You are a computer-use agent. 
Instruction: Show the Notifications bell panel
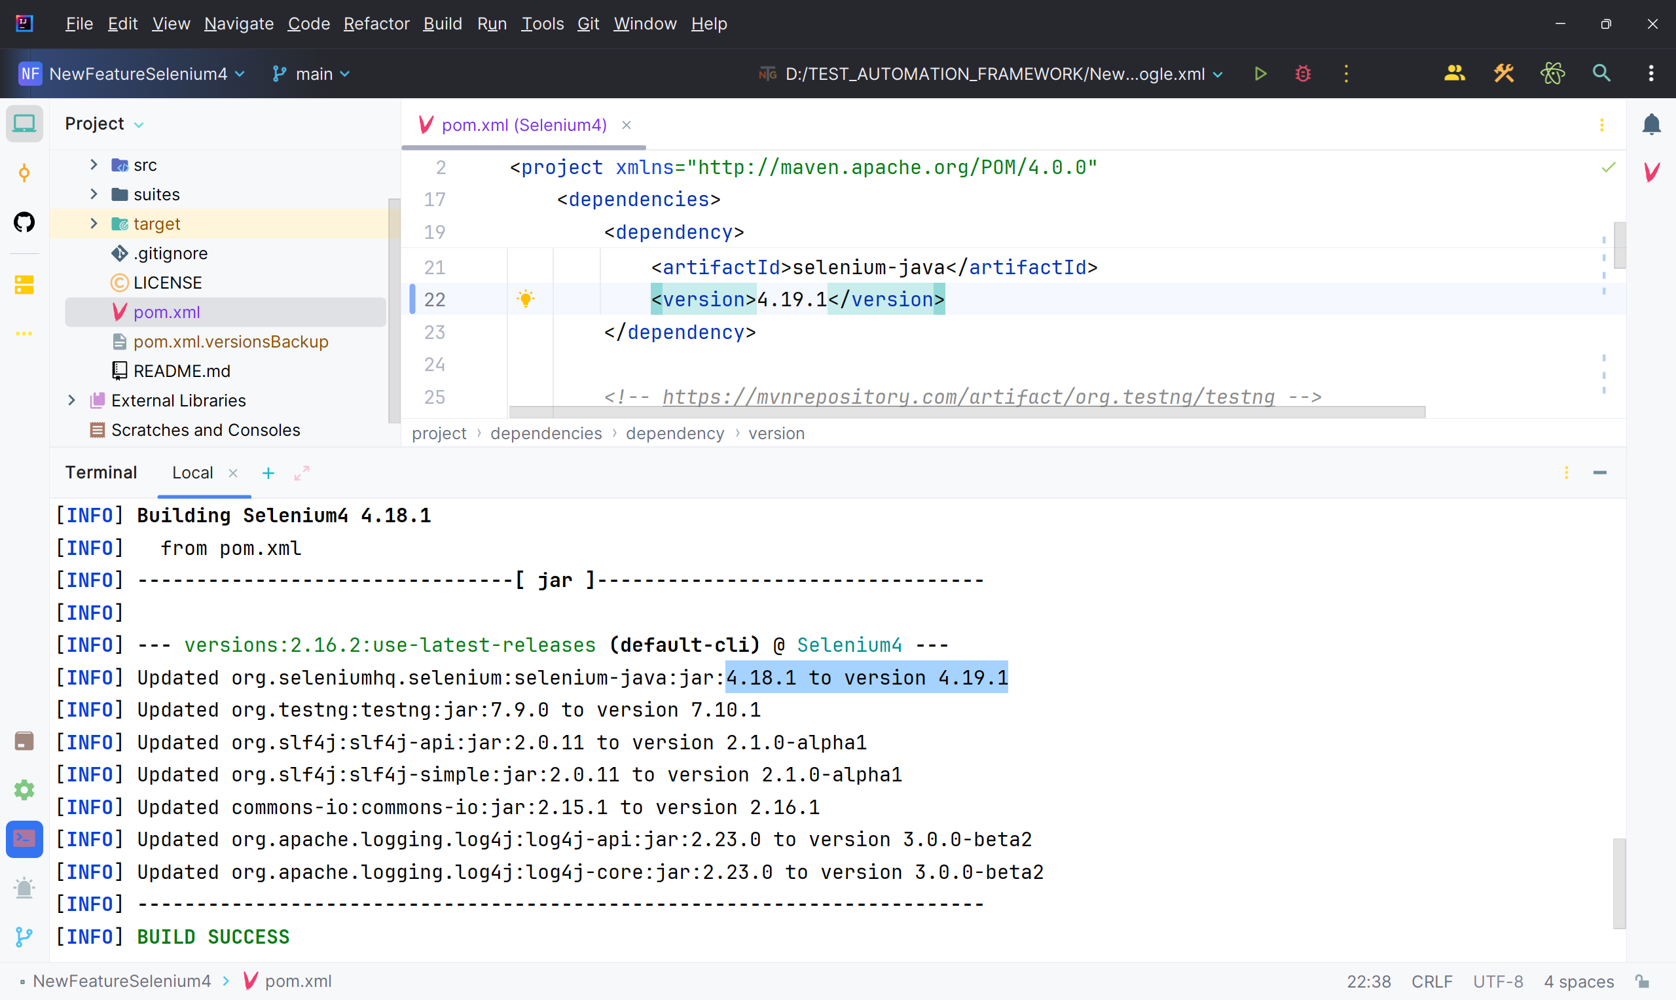coord(1651,124)
